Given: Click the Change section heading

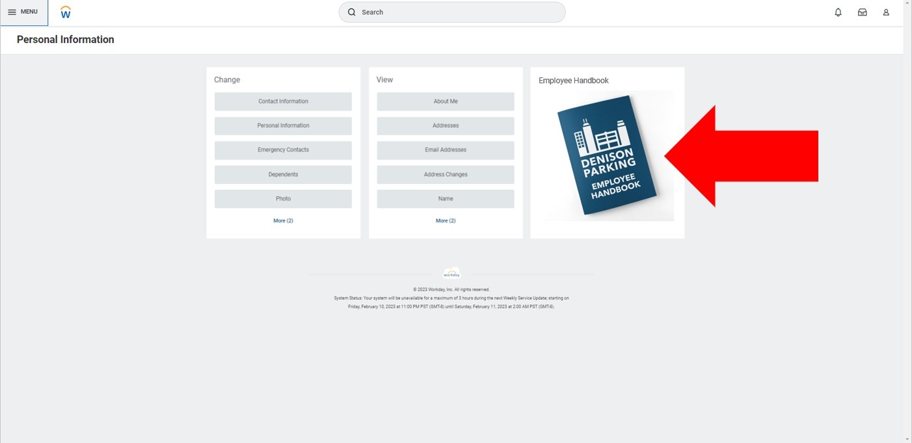Looking at the screenshot, I should click(227, 80).
